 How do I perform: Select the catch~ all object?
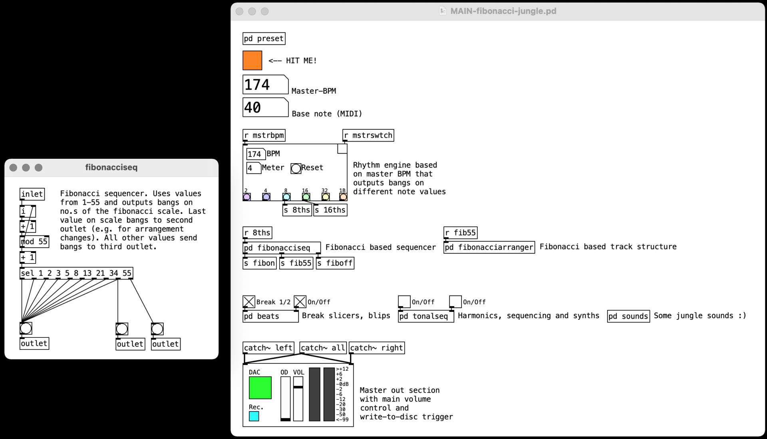click(x=323, y=348)
